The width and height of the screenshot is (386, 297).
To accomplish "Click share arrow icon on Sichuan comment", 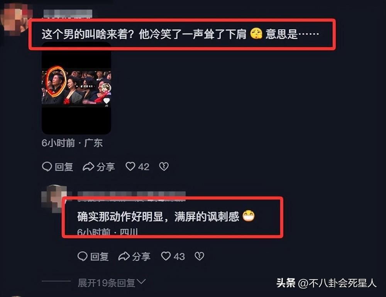I will pyautogui.click(x=124, y=256).
